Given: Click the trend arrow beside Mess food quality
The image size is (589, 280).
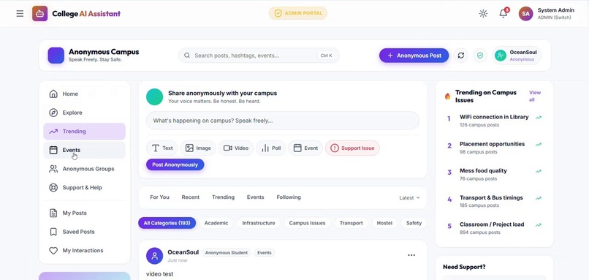Looking at the screenshot, I should click(x=539, y=171).
